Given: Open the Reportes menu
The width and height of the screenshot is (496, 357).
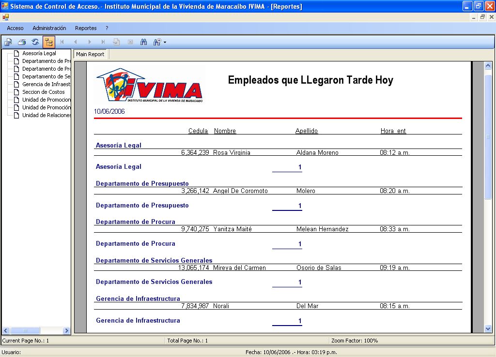Looking at the screenshot, I should 86,28.
